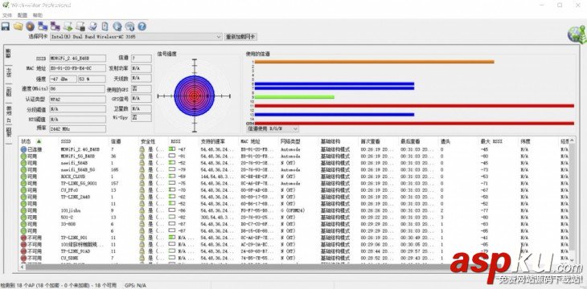Click the GPS: N/A status bar entry
The height and width of the screenshot is (289, 587).
point(136,285)
